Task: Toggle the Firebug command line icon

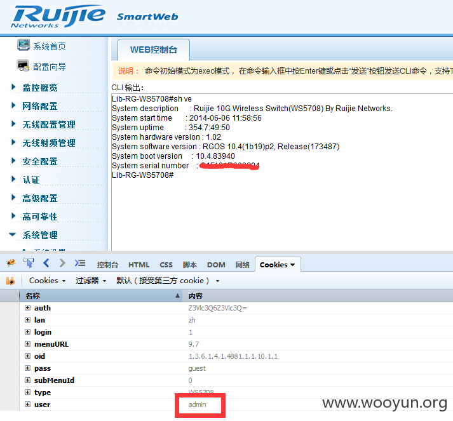Action: tap(80, 263)
